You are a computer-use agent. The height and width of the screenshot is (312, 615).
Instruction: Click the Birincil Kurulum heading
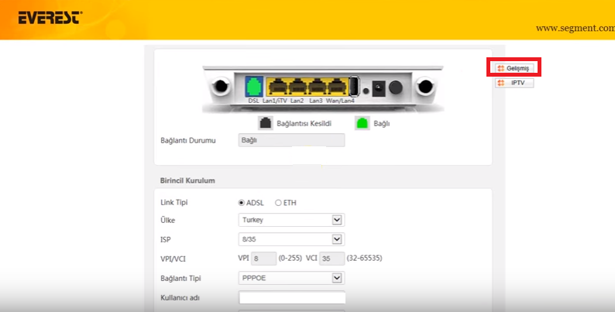pyautogui.click(x=187, y=180)
